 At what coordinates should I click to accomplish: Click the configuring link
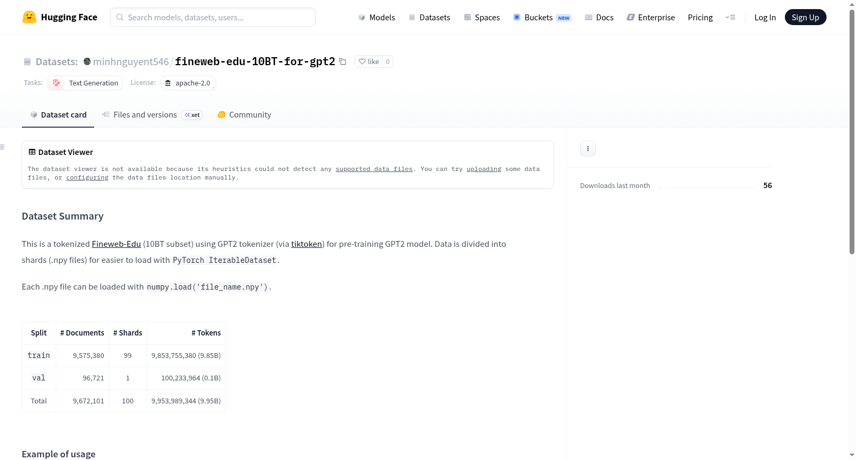click(x=87, y=177)
